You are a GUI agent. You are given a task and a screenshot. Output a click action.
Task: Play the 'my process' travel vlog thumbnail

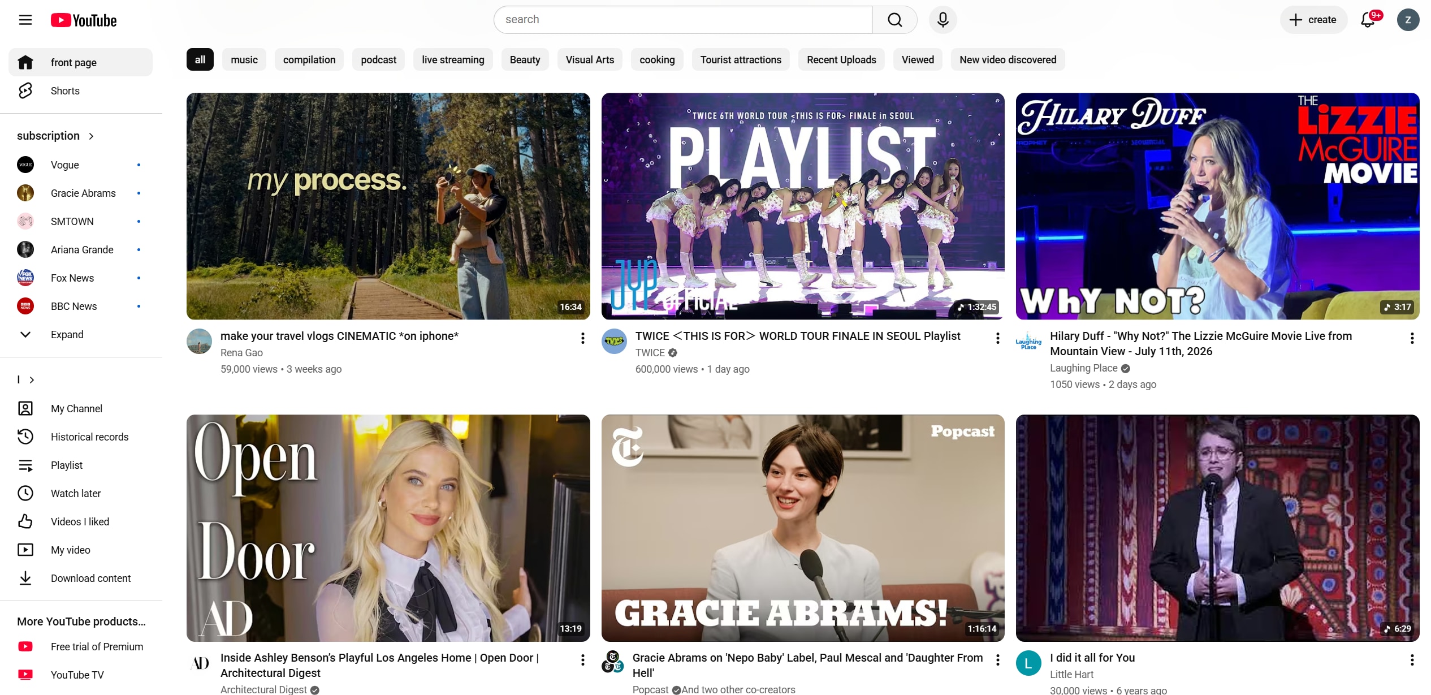[x=388, y=206]
